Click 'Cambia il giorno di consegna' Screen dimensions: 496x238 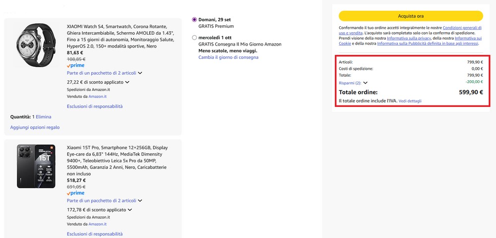tap(228, 57)
